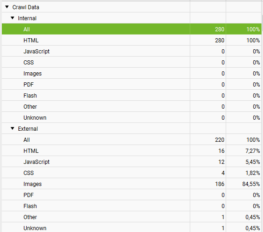Image resolution: width=263 pixels, height=232 pixels.
Task: Select the Internal All row
Action: (132, 29)
